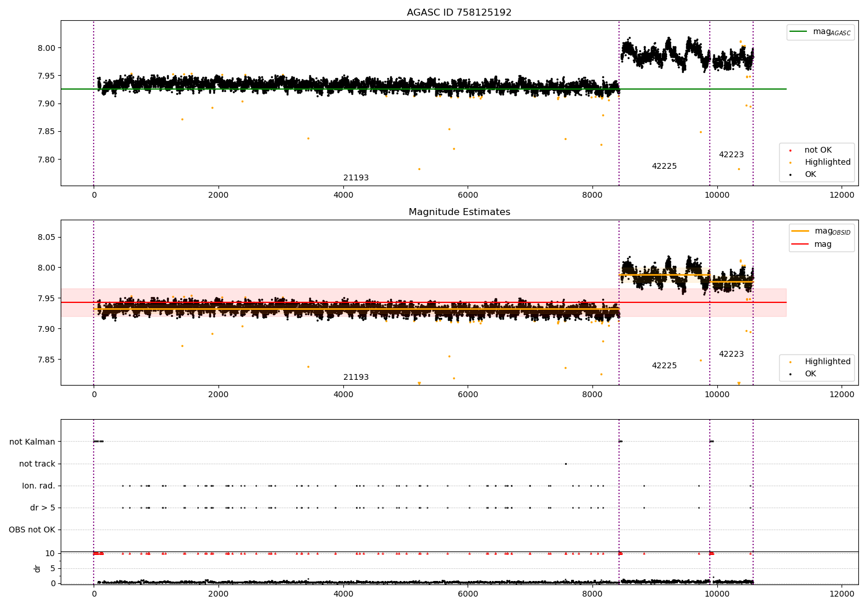
Task: Click "42223" in the Magnitude Estimates plot
Action: pyautogui.click(x=731, y=354)
